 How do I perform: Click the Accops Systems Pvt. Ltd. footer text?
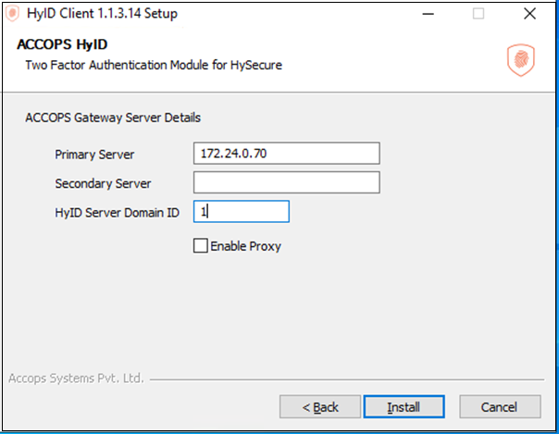(76, 378)
